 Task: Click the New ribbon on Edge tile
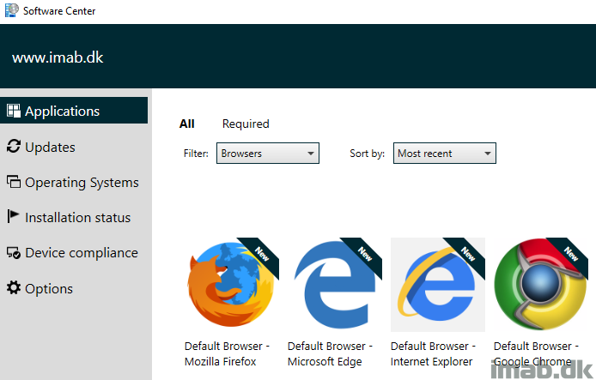click(x=365, y=254)
